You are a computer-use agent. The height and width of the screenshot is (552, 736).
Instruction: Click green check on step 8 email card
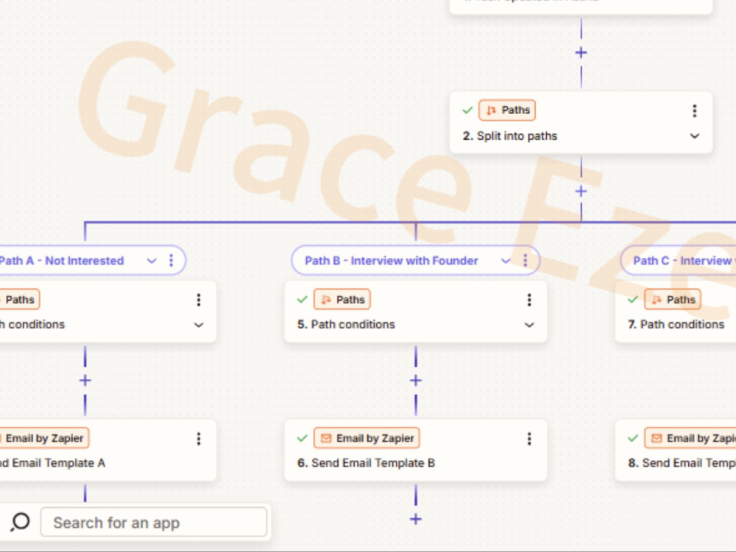click(633, 439)
